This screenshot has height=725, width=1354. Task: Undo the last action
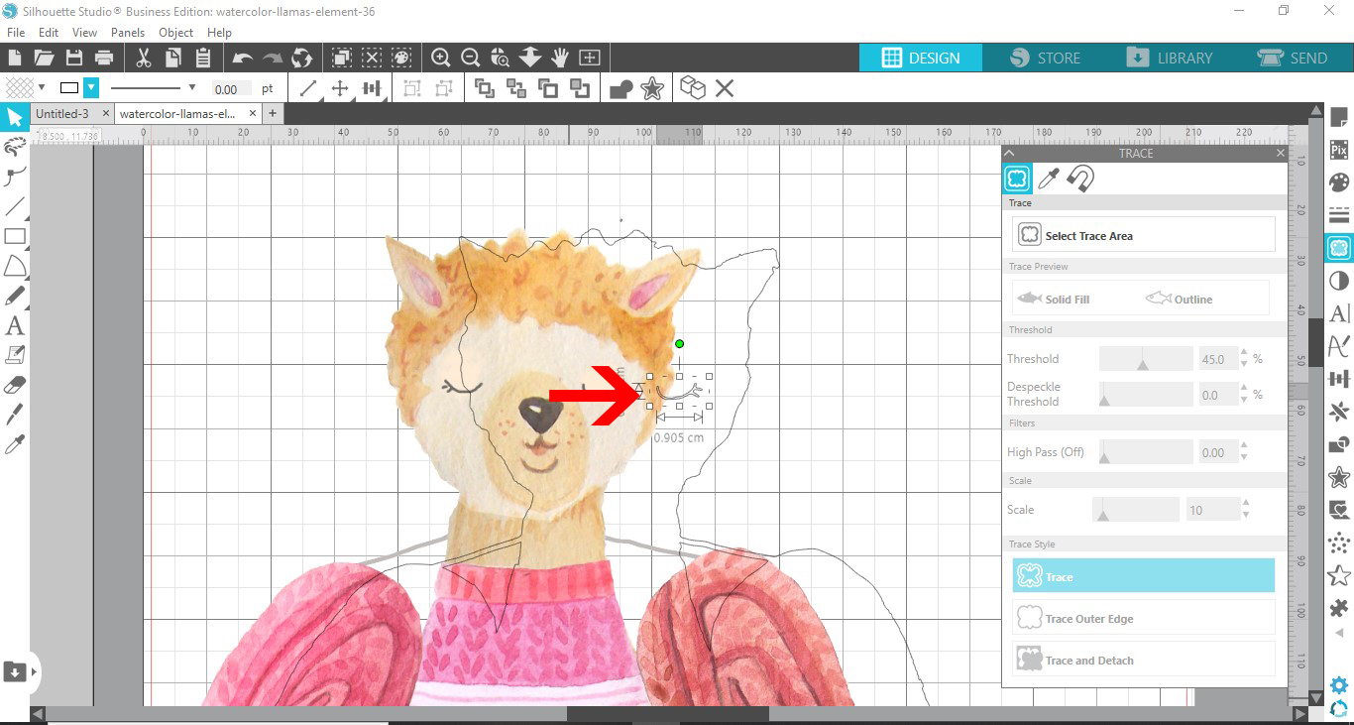(243, 58)
